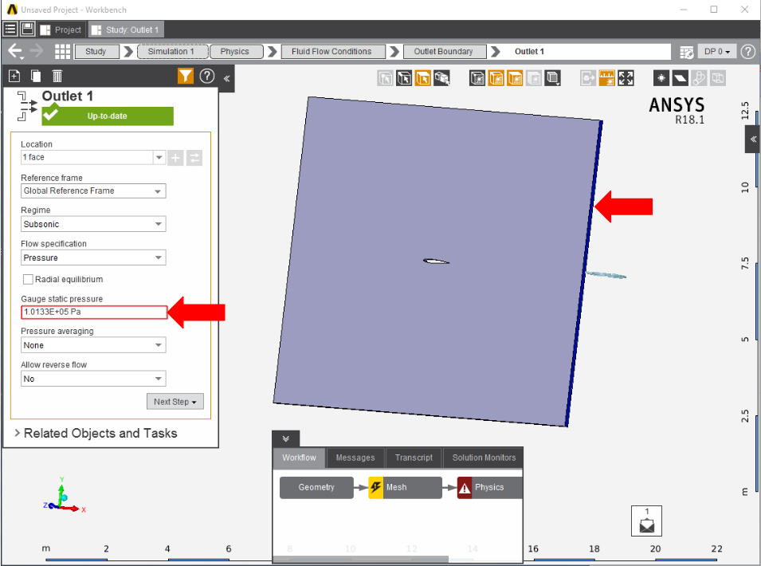This screenshot has width=761, height=566.
Task: Add a new object with plus-page icon
Action: (14, 77)
